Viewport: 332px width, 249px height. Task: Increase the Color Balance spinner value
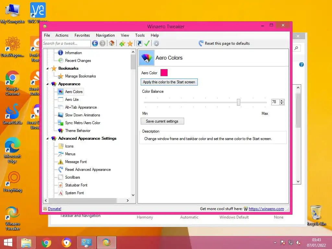click(282, 101)
